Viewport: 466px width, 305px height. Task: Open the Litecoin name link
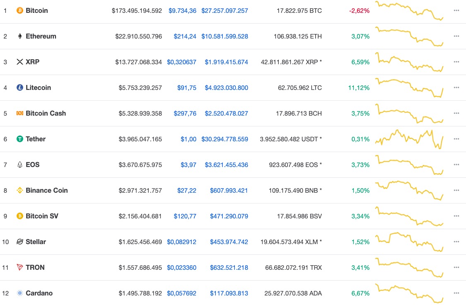click(x=39, y=88)
